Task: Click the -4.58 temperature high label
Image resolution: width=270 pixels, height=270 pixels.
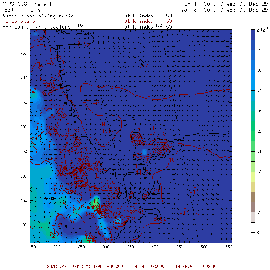Action: click(71, 130)
